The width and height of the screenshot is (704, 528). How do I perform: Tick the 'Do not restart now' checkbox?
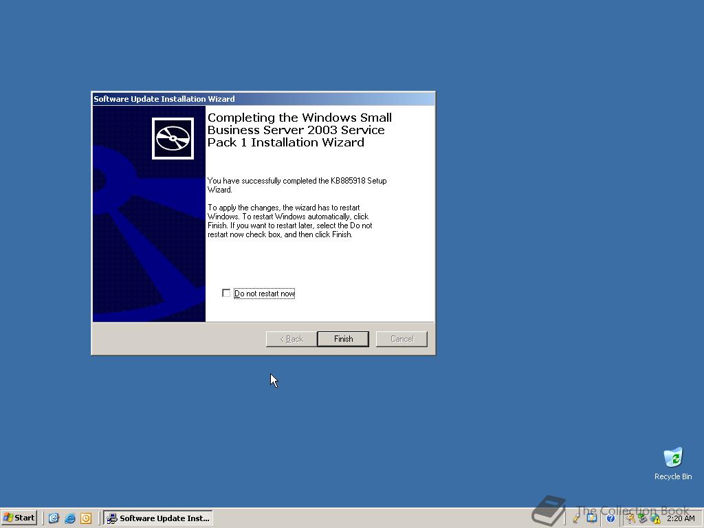(226, 293)
